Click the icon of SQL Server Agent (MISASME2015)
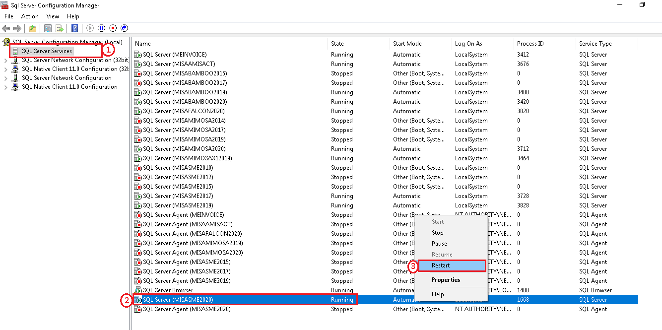Screen dimensions: 662x330 tap(138, 262)
